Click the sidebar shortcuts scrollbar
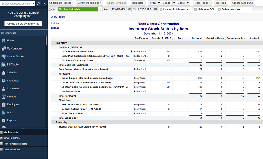Image resolution: width=263 pixels, height=159 pixels. point(46,41)
